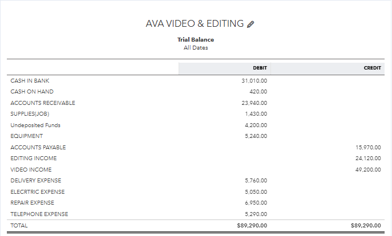392x236 pixels.
Task: Click the total debit $89,290.00
Action: [x=252, y=226]
